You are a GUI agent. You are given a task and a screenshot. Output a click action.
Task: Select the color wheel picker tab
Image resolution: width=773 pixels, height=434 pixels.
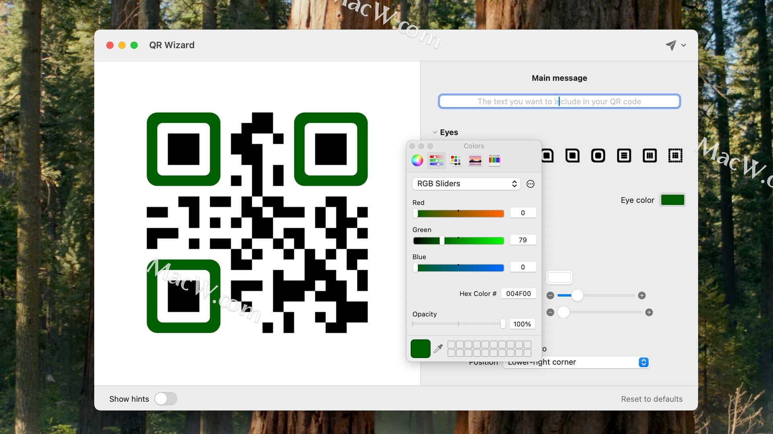[x=417, y=160]
